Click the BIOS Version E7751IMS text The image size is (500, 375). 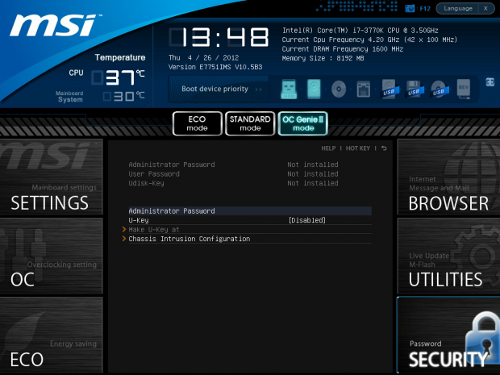215,67
